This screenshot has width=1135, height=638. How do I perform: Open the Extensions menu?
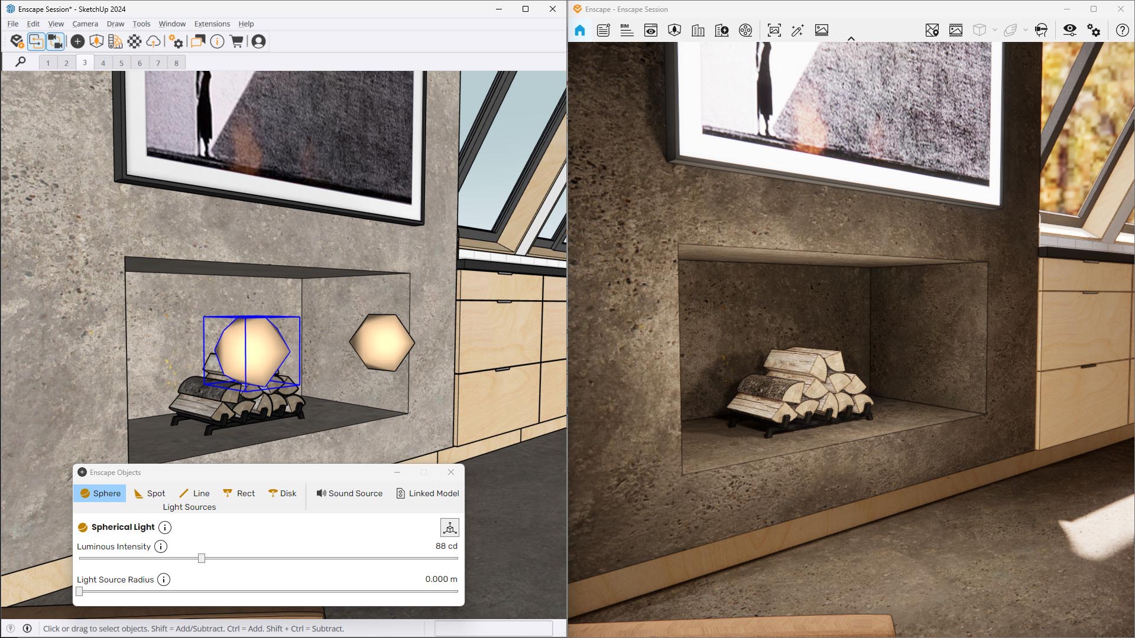(212, 24)
